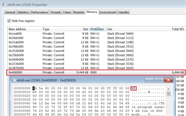Viewport: 186px width, 116px height.
Task: Click hex offset 00000070 row label
Action: click(22, 114)
